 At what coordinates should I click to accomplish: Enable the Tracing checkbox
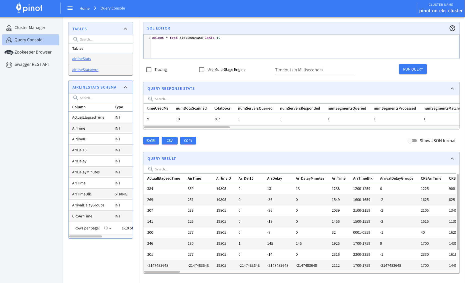149,70
